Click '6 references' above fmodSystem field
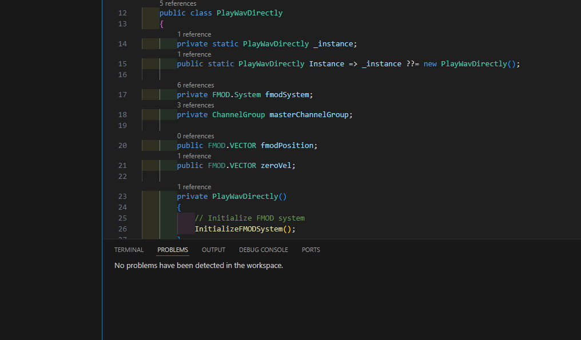This screenshot has height=340, width=581. click(196, 85)
